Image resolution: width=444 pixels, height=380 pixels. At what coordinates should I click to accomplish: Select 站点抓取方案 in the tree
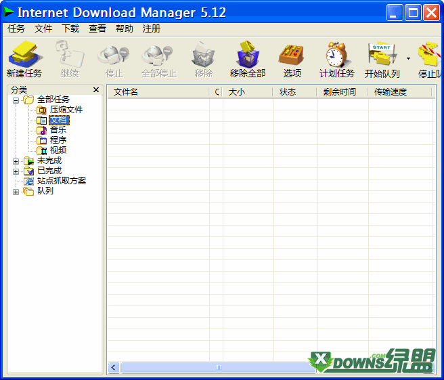(x=62, y=181)
